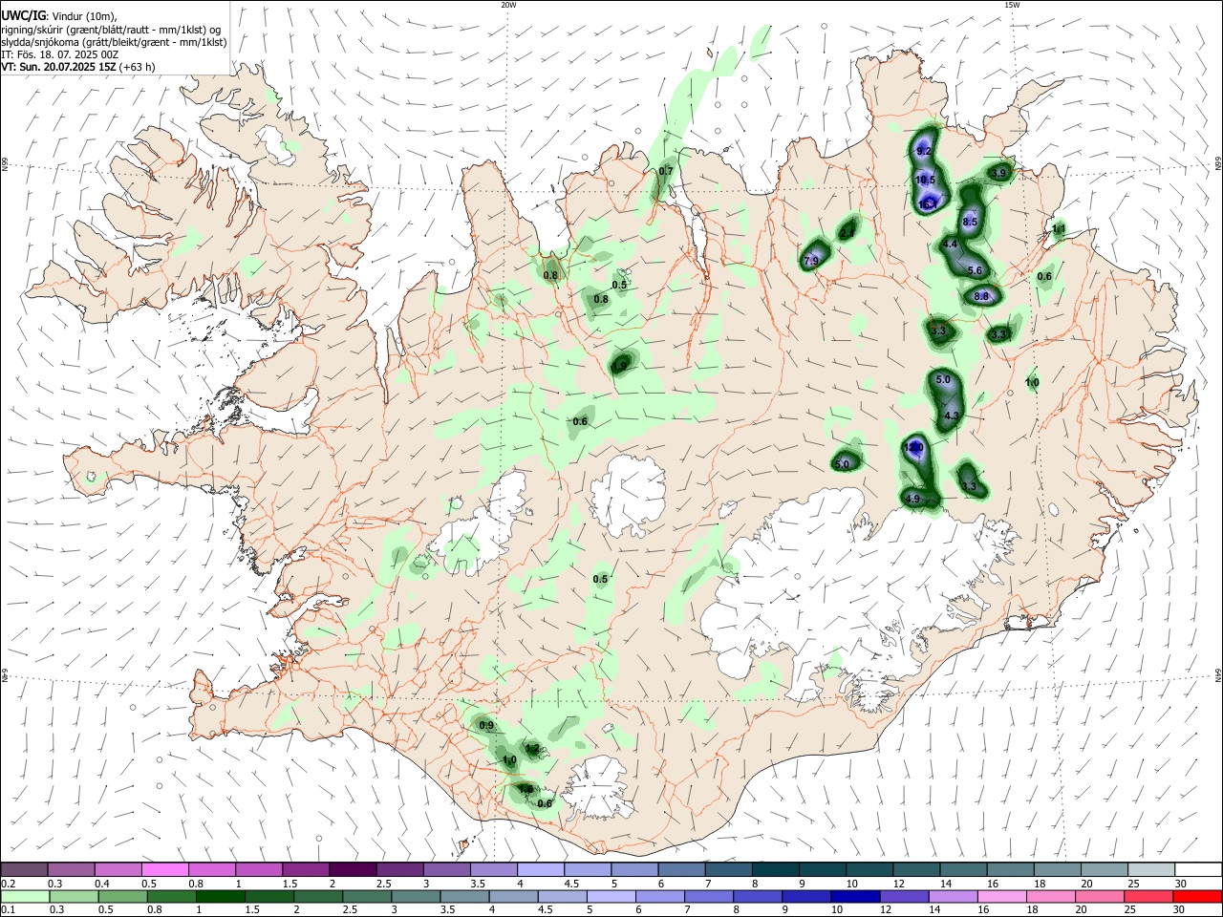Pick lower scale swatch between 14 and 16
Image resolution: width=1223 pixels, height=917 pixels.
[952, 896]
